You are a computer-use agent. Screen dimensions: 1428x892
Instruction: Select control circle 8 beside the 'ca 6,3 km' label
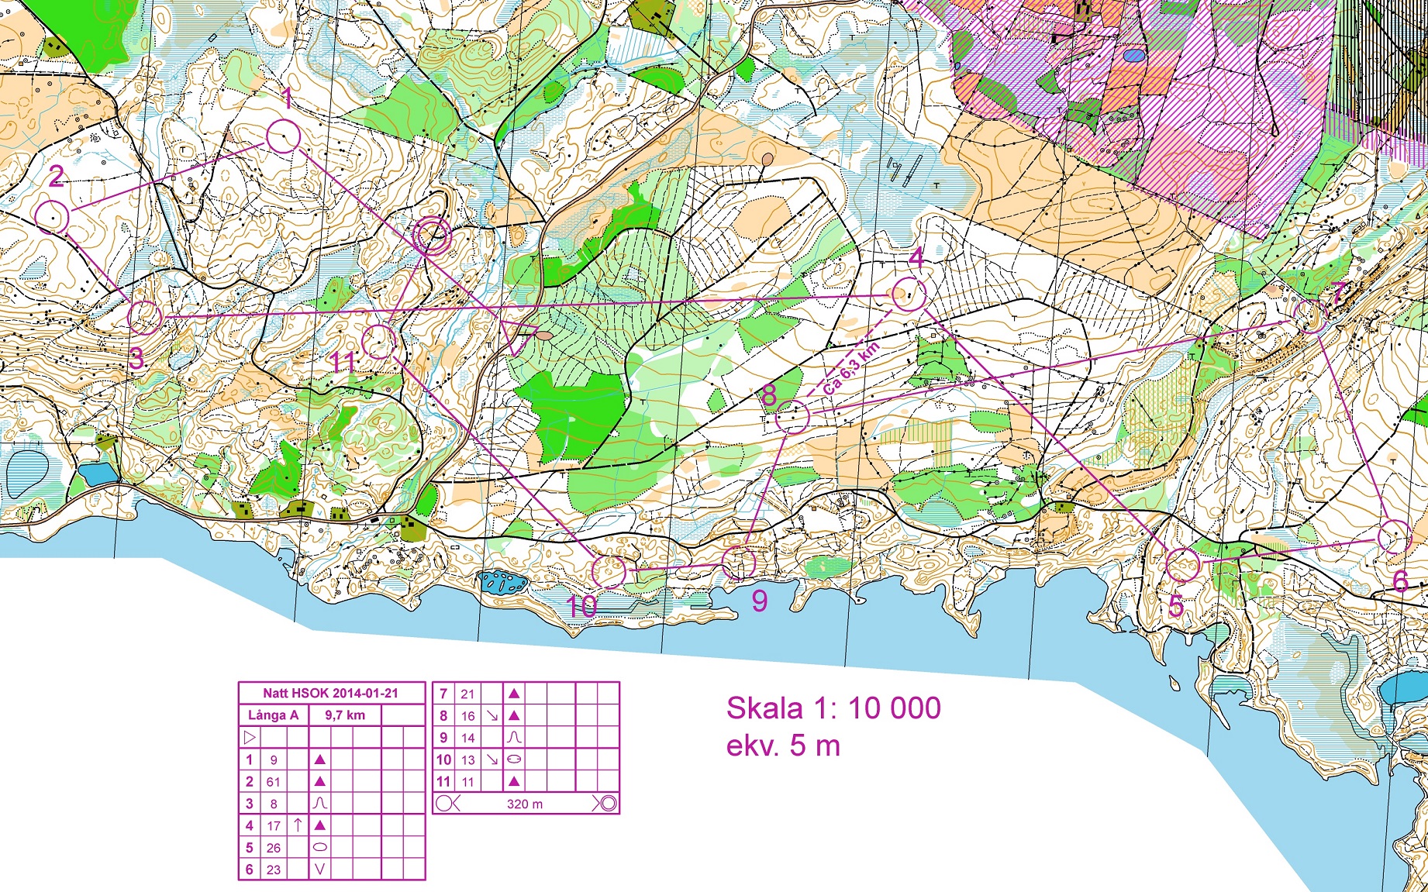pyautogui.click(x=792, y=417)
